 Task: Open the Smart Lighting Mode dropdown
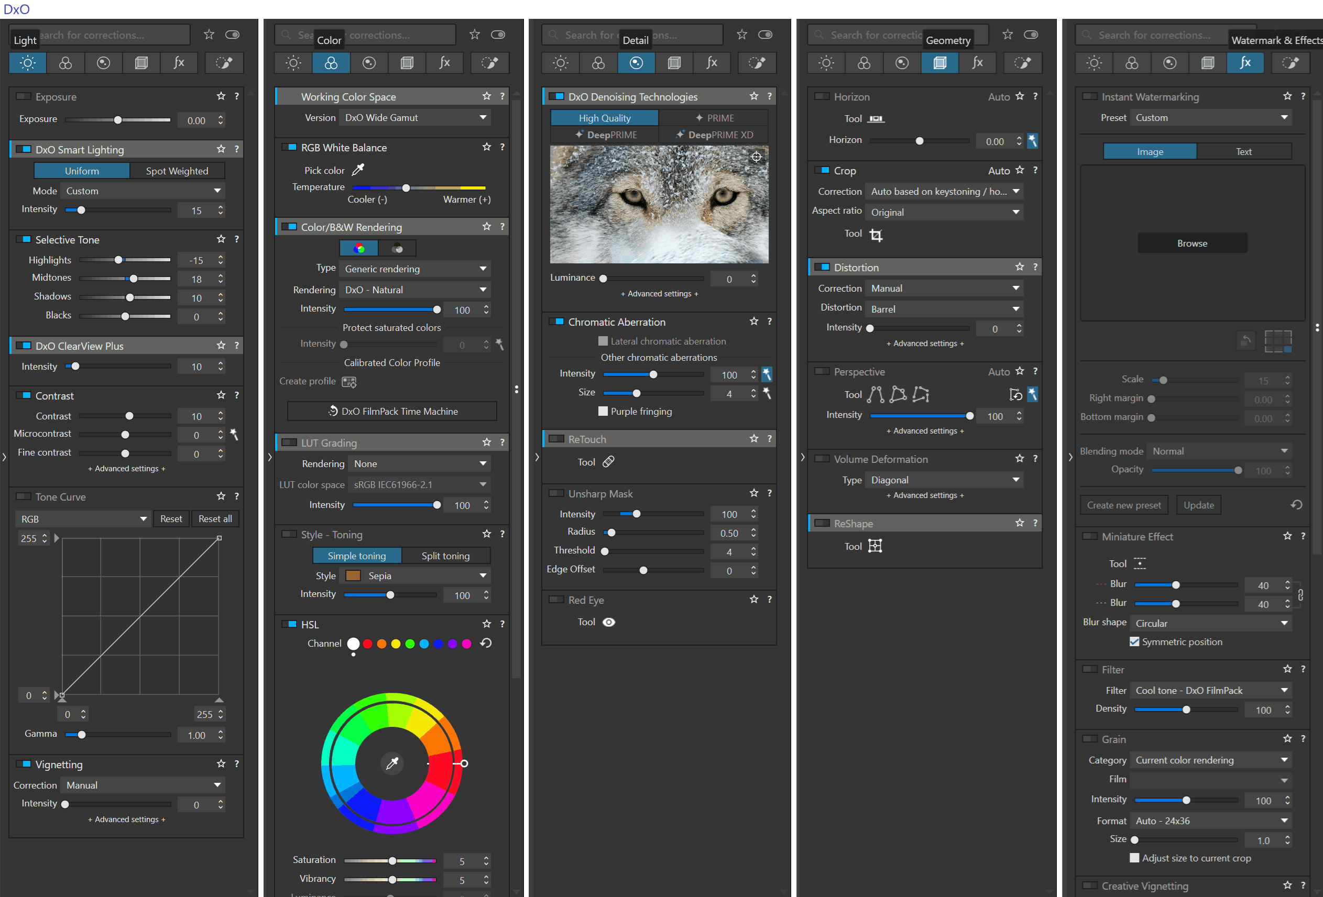tap(143, 191)
